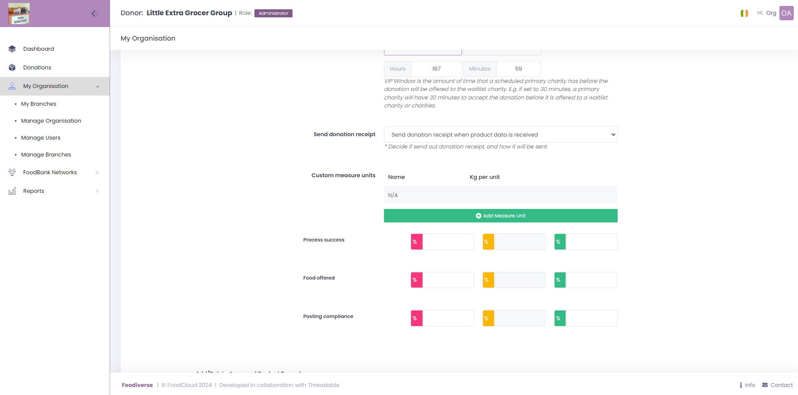The image size is (798, 395).
Task: Click the 'Name' column header
Action: pos(396,177)
